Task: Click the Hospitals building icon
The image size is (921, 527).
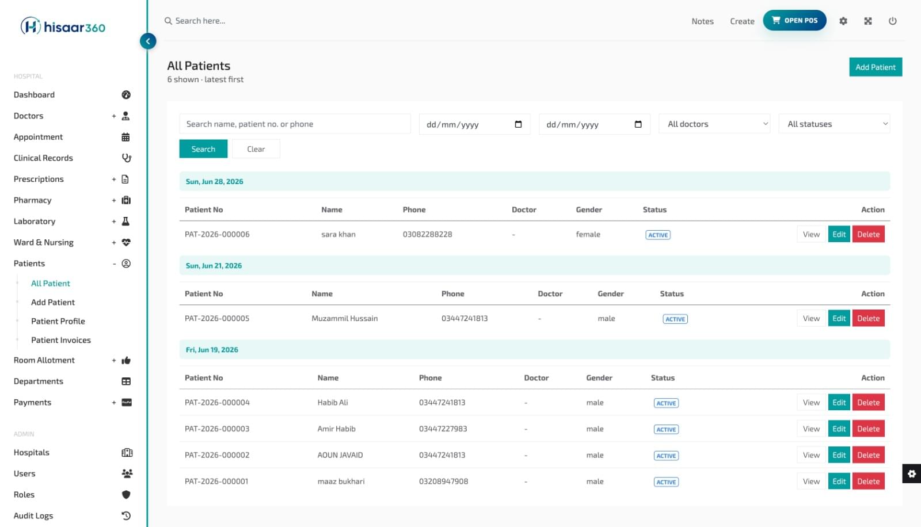Action: [x=127, y=453]
